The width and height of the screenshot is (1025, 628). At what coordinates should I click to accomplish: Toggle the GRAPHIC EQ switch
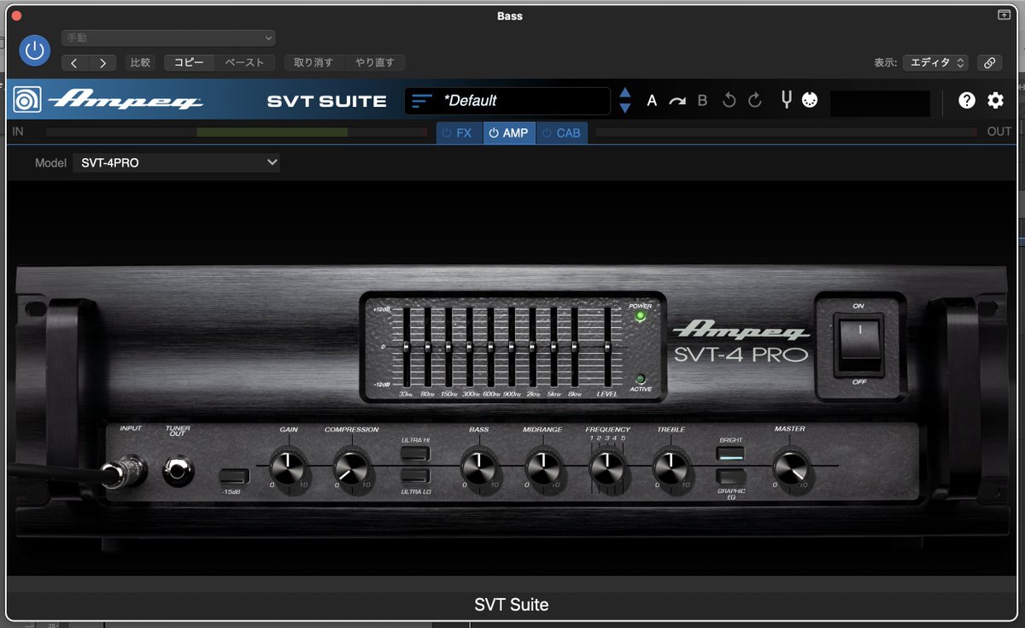(730, 477)
